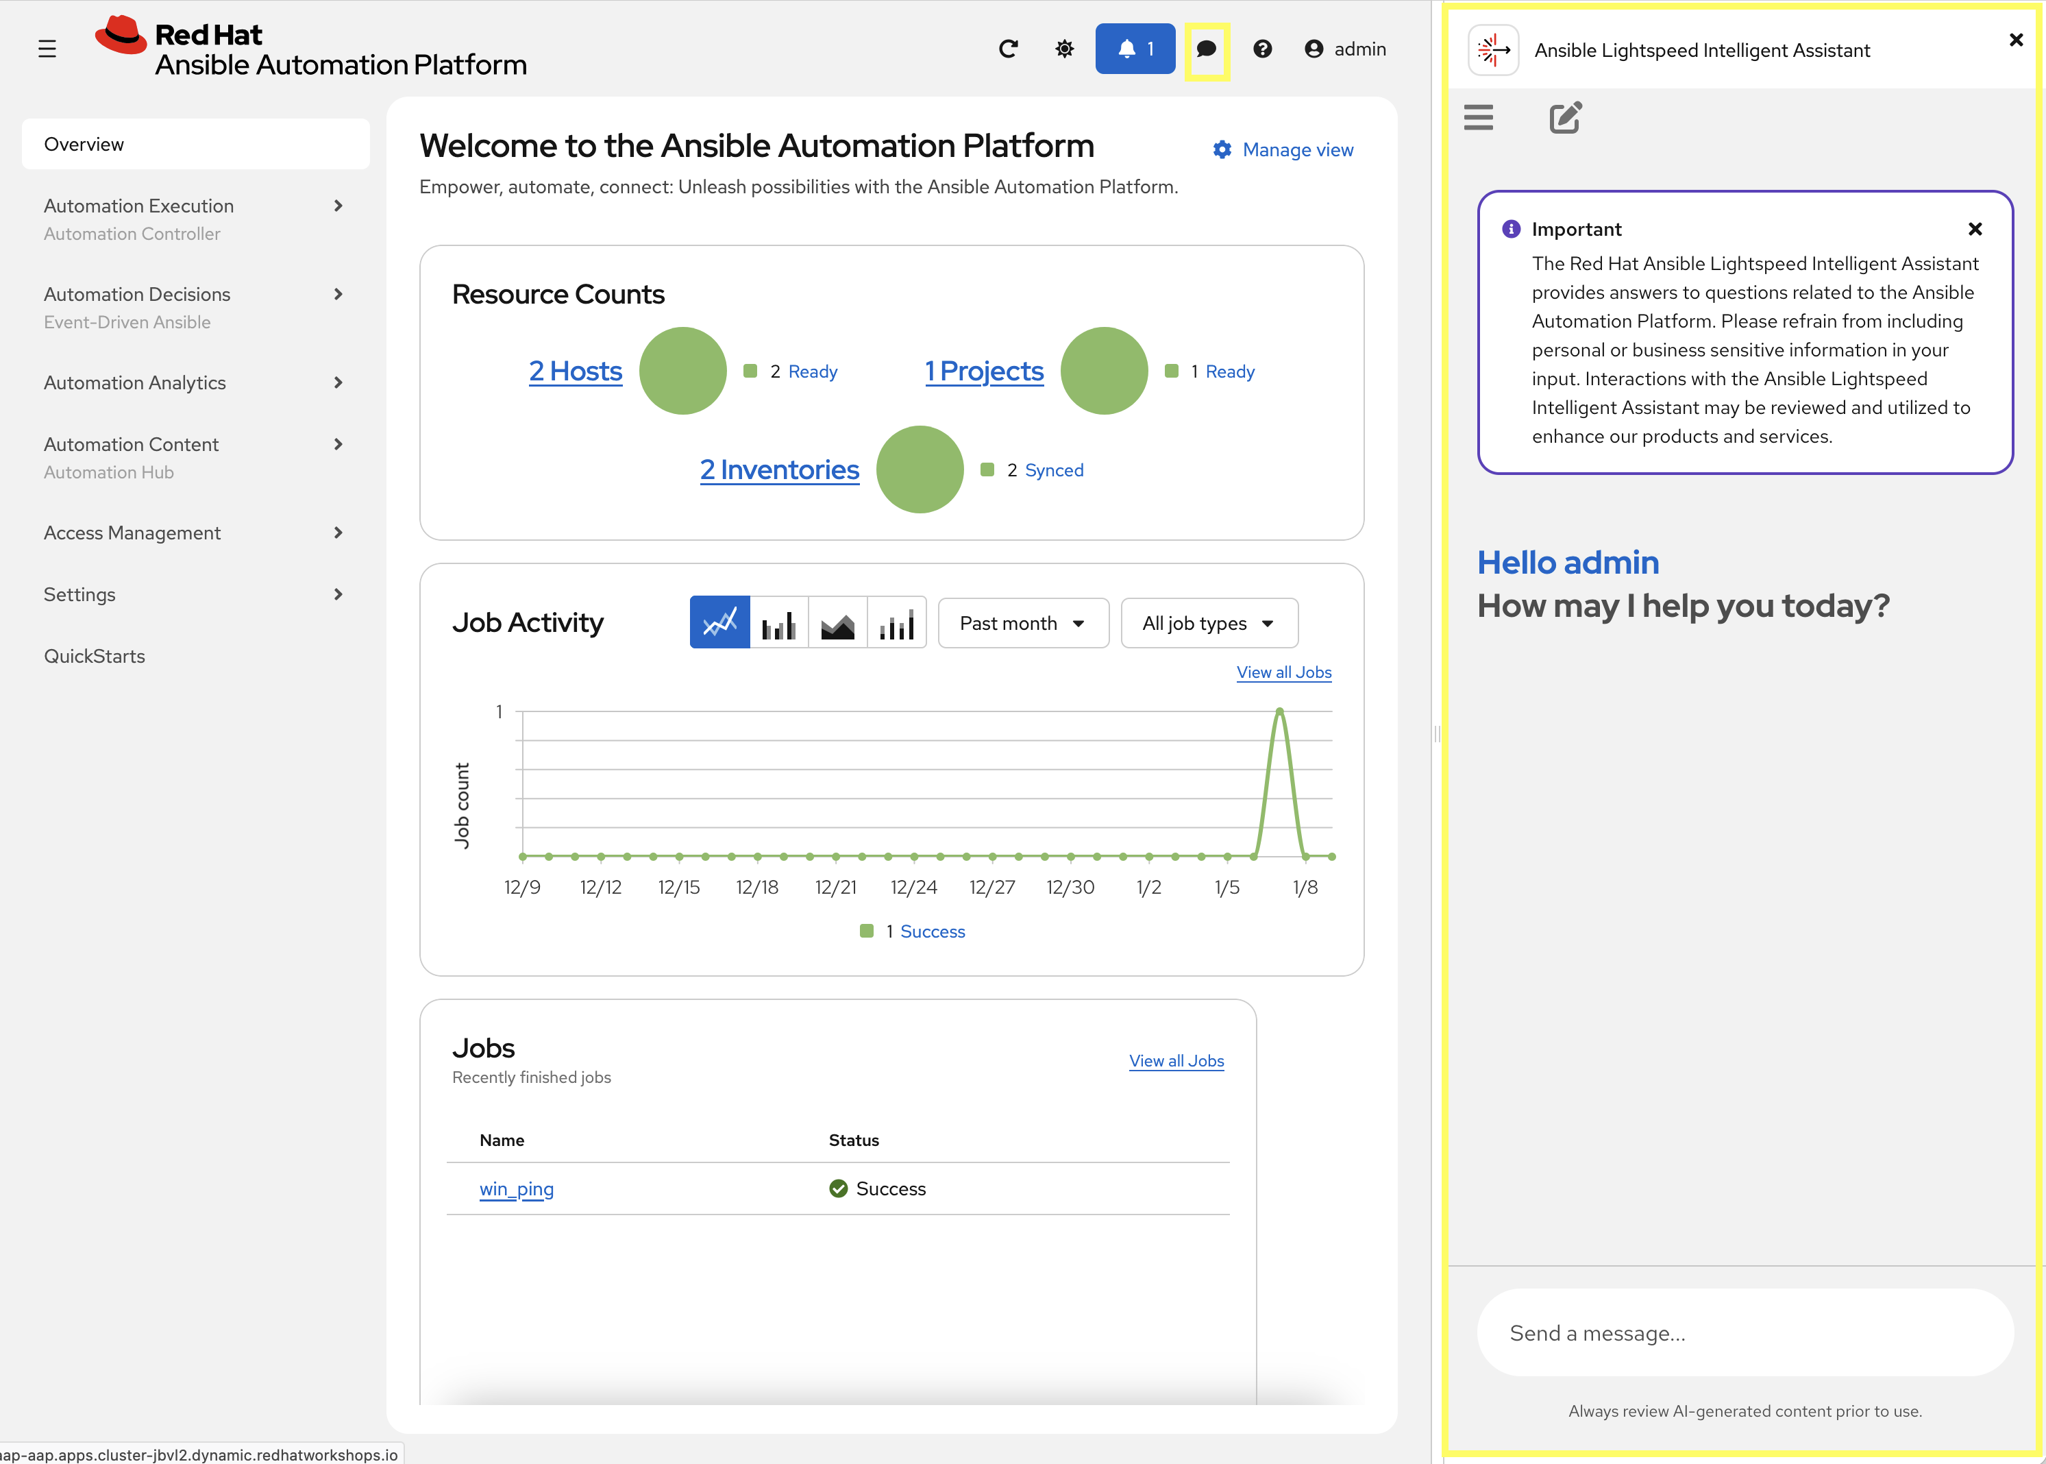Select the bar chart view icon

[x=778, y=622]
